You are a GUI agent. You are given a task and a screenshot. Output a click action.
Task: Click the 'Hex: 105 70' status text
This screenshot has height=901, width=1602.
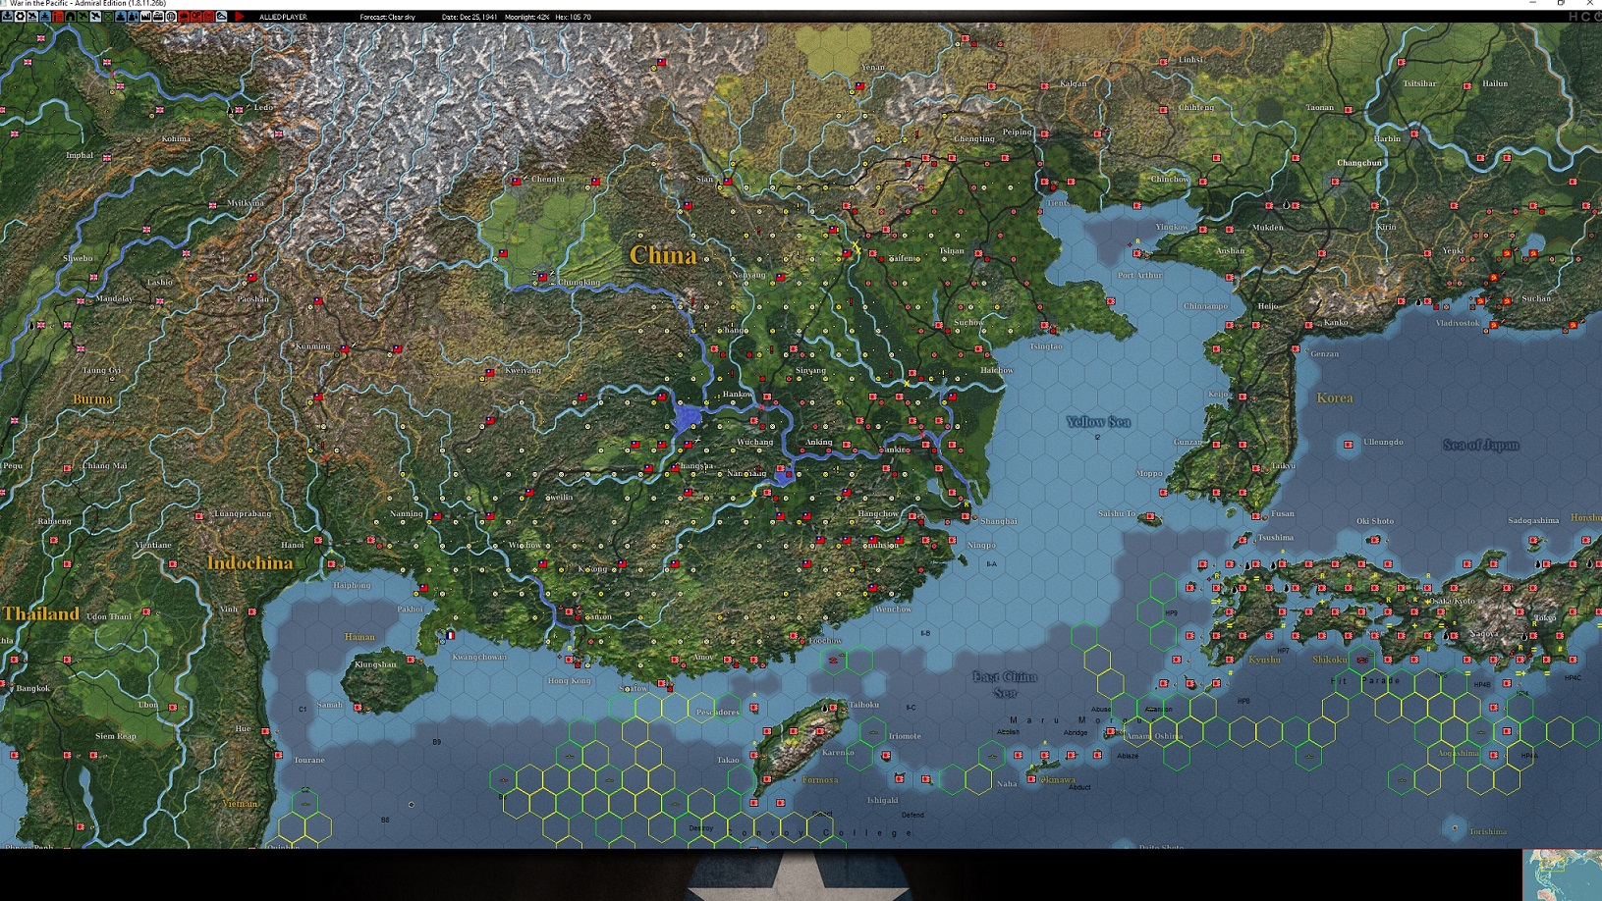[x=573, y=17]
